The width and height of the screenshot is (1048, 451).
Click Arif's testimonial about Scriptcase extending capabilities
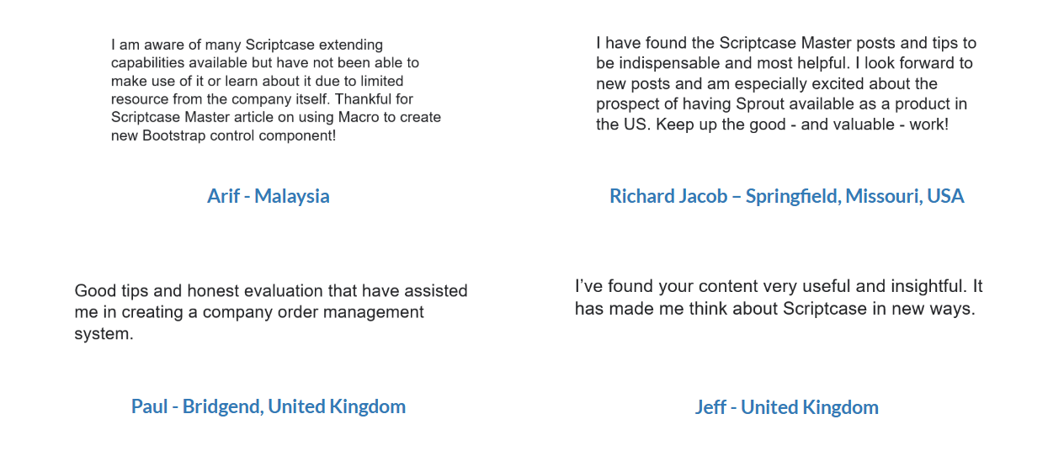point(276,90)
